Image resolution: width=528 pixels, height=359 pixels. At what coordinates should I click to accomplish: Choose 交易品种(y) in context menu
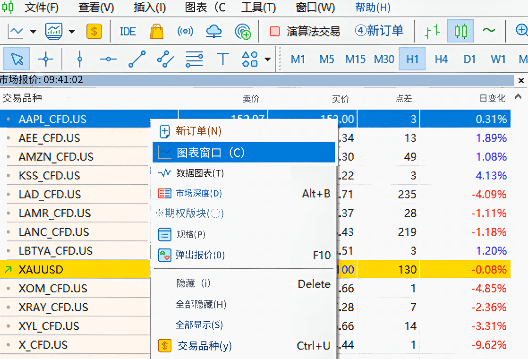point(244,346)
